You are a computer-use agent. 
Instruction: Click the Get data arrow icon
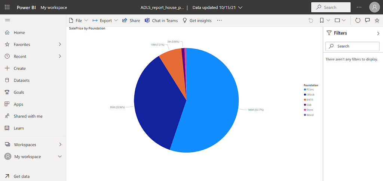7,176
